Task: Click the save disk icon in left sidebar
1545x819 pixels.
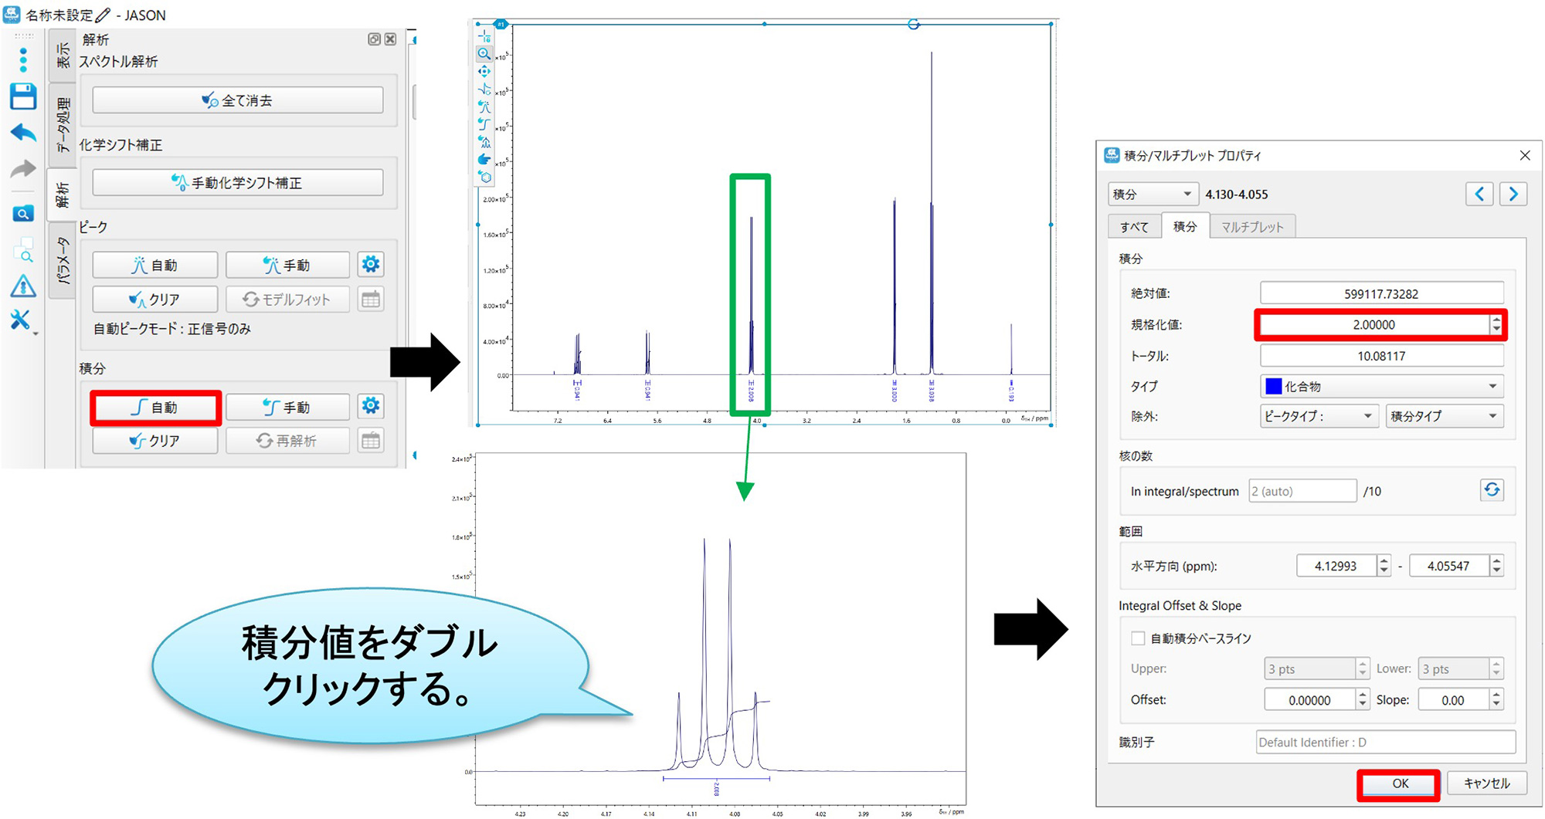Action: pos(23,96)
